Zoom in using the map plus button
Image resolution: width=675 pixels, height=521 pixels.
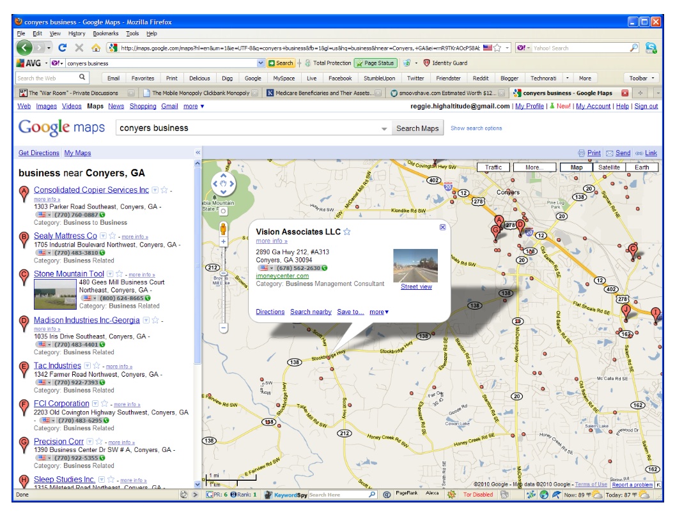[x=224, y=242]
